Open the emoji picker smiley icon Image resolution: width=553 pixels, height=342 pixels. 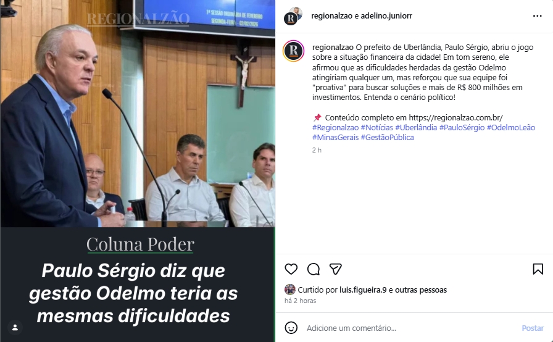pos(291,328)
